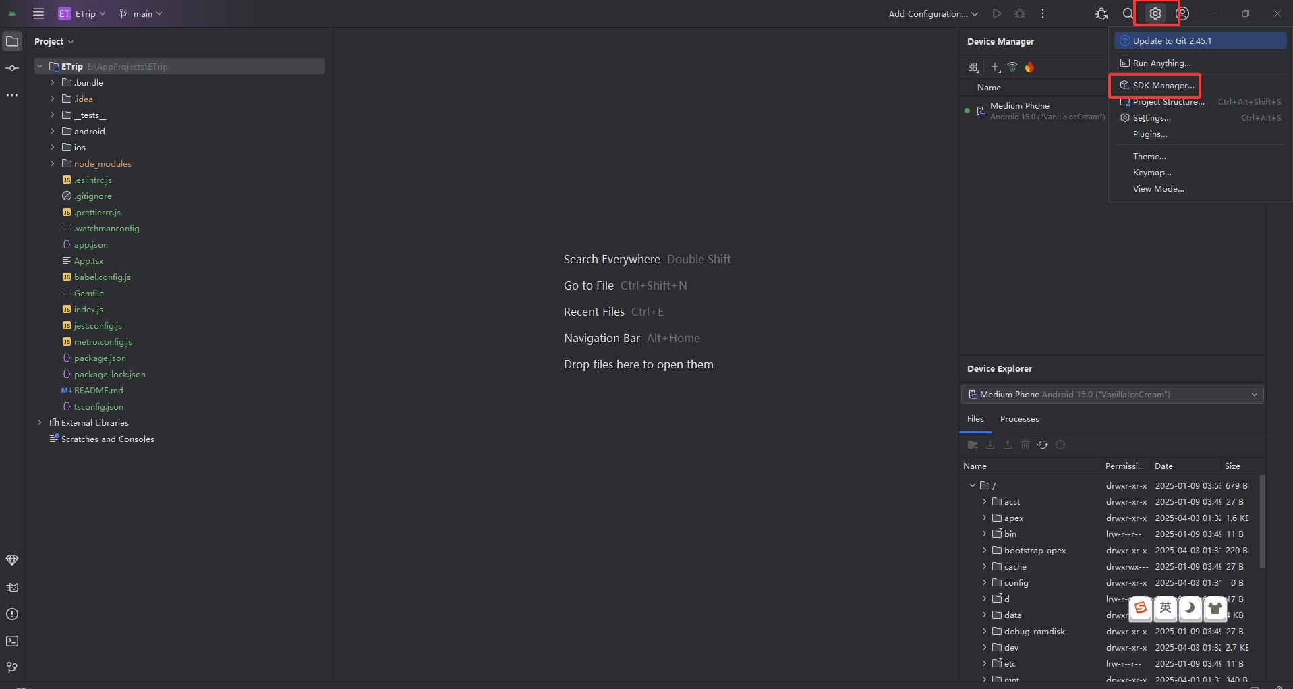Open the Problems tool window

(12, 614)
